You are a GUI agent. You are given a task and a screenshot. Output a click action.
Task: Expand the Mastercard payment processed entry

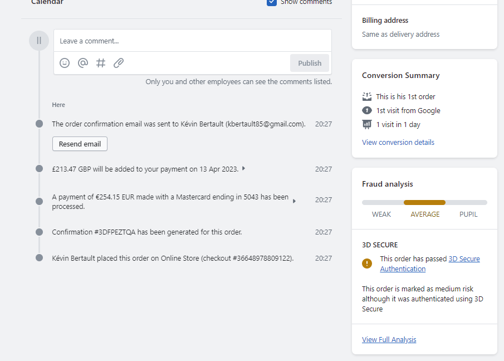294,201
